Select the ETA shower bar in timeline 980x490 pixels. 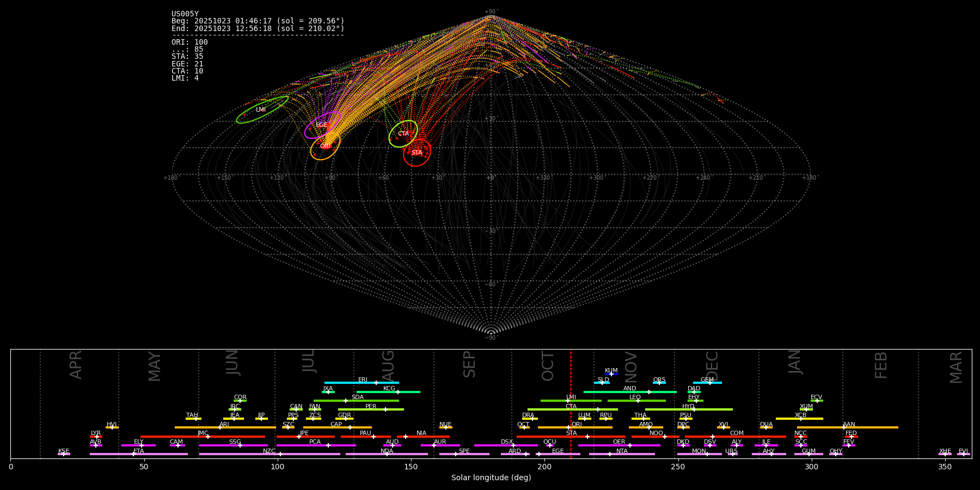[139, 454]
